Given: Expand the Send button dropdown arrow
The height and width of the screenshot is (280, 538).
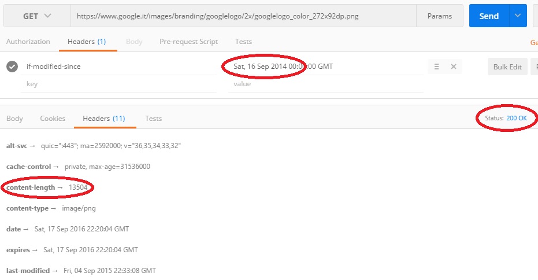Looking at the screenshot, I should click(517, 16).
